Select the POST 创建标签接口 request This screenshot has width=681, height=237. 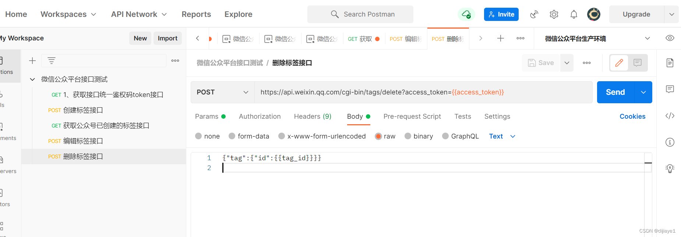(104, 110)
